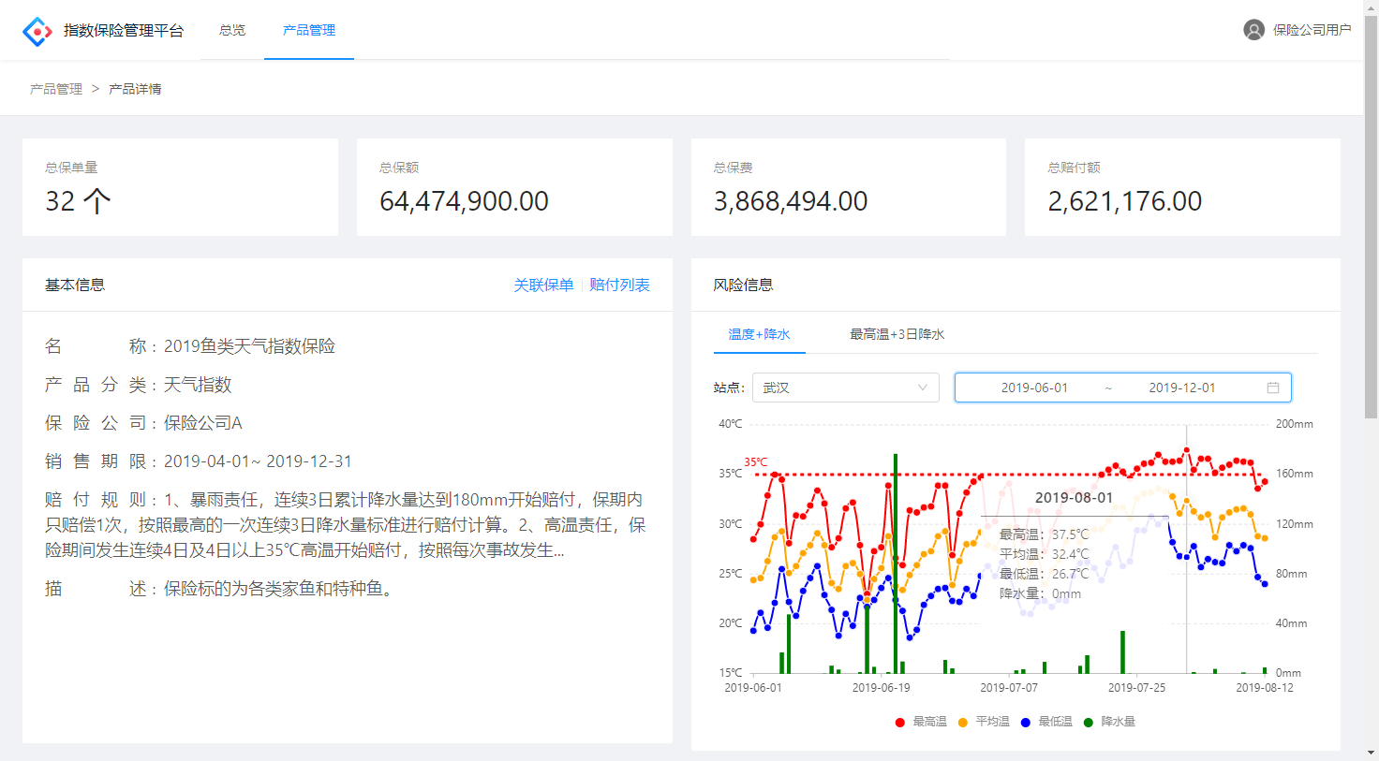
Task: Select the 产品管理 navigation tab
Action: coord(309,29)
